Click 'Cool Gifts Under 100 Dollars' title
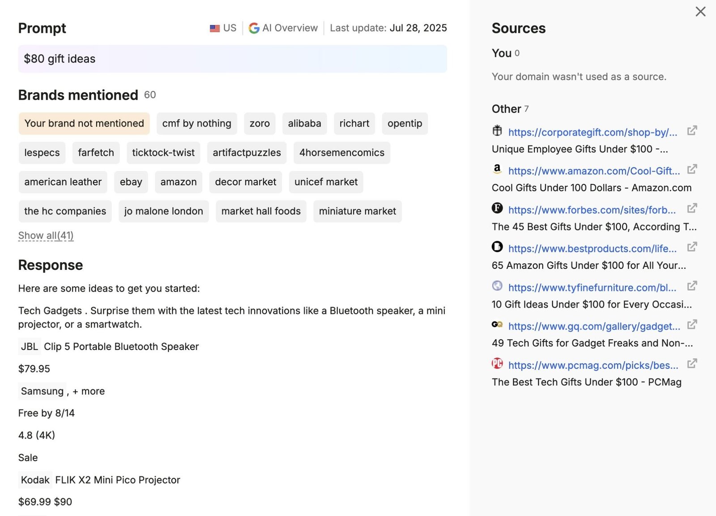 click(x=592, y=188)
